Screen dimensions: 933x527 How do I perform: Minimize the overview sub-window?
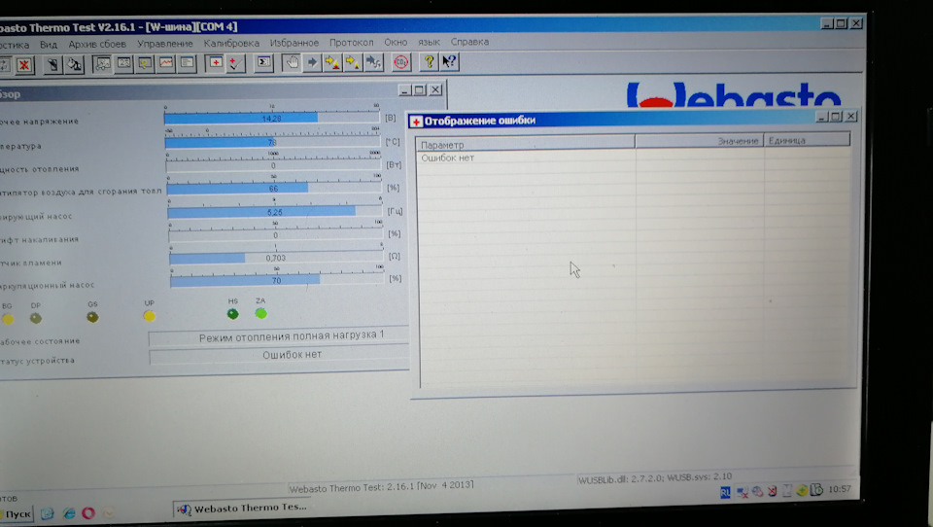(404, 89)
